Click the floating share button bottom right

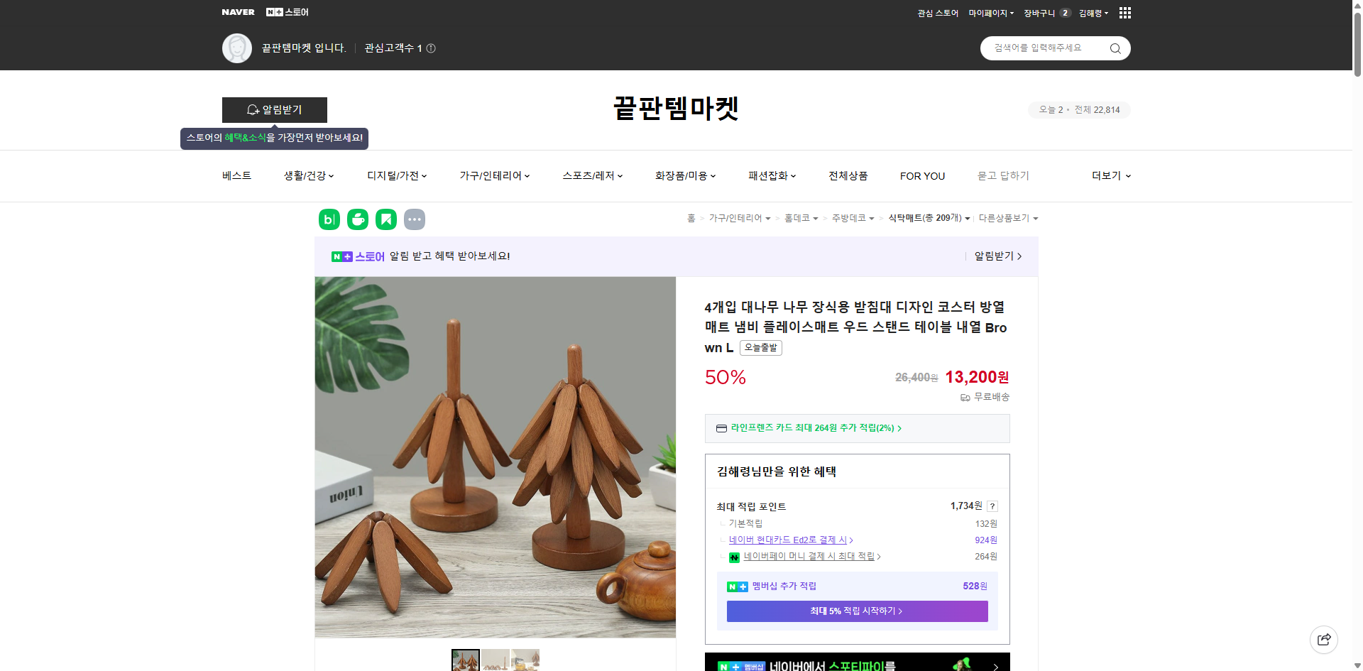click(x=1324, y=639)
